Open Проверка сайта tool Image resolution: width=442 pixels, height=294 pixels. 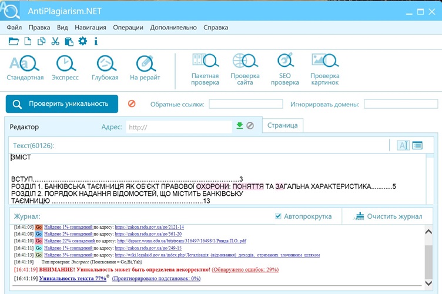pyautogui.click(x=245, y=69)
